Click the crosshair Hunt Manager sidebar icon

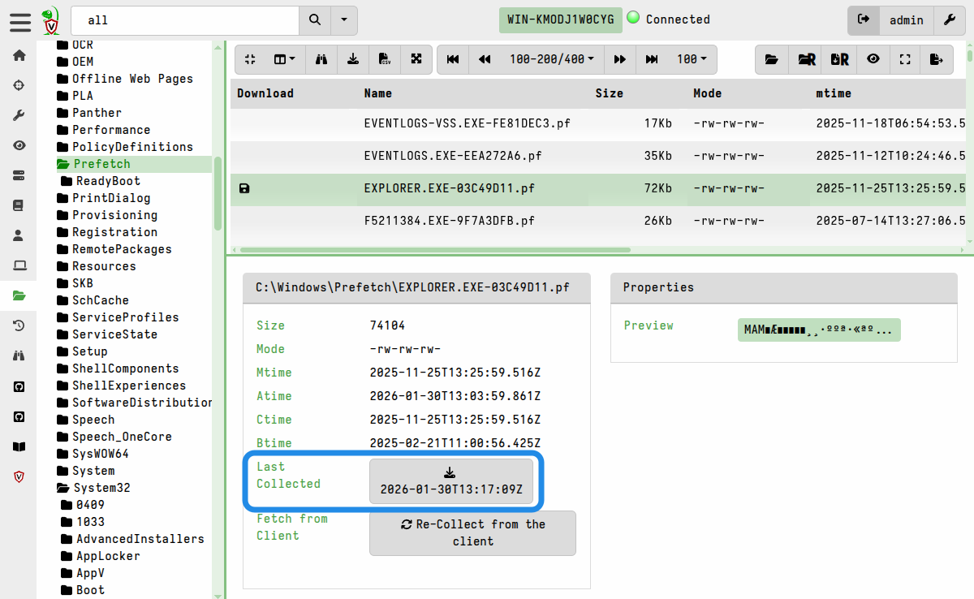[x=19, y=85]
